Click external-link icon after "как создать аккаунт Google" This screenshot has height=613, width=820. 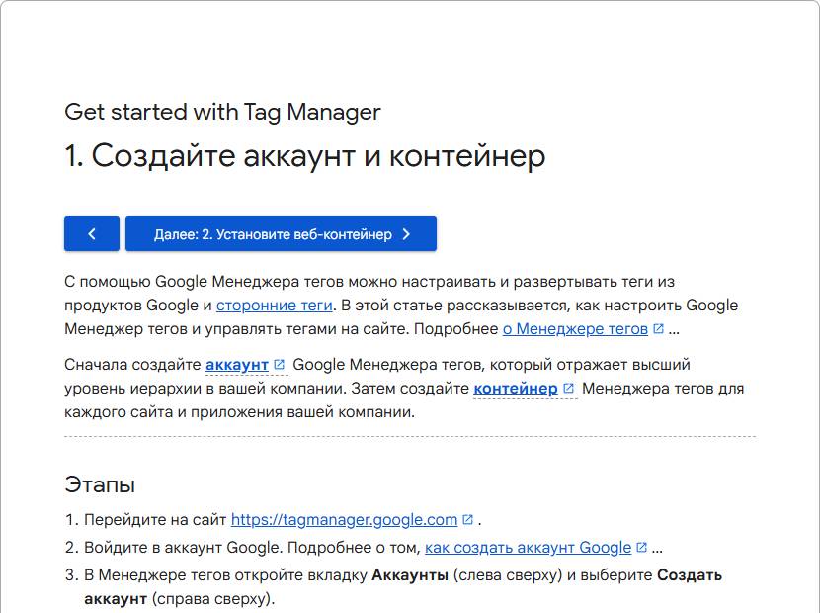[641, 548]
